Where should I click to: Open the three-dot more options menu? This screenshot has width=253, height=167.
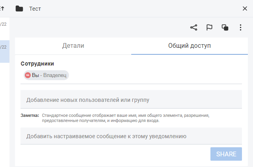tap(240, 28)
